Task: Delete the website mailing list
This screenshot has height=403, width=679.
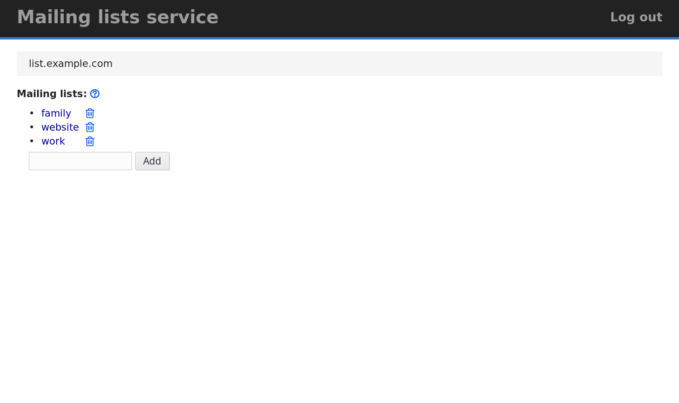Action: coord(90,127)
